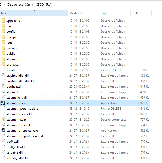Screen dimensions: 162x163
Task: Expand the chevron before Disque local (C:)
Action: pos(4,5)
